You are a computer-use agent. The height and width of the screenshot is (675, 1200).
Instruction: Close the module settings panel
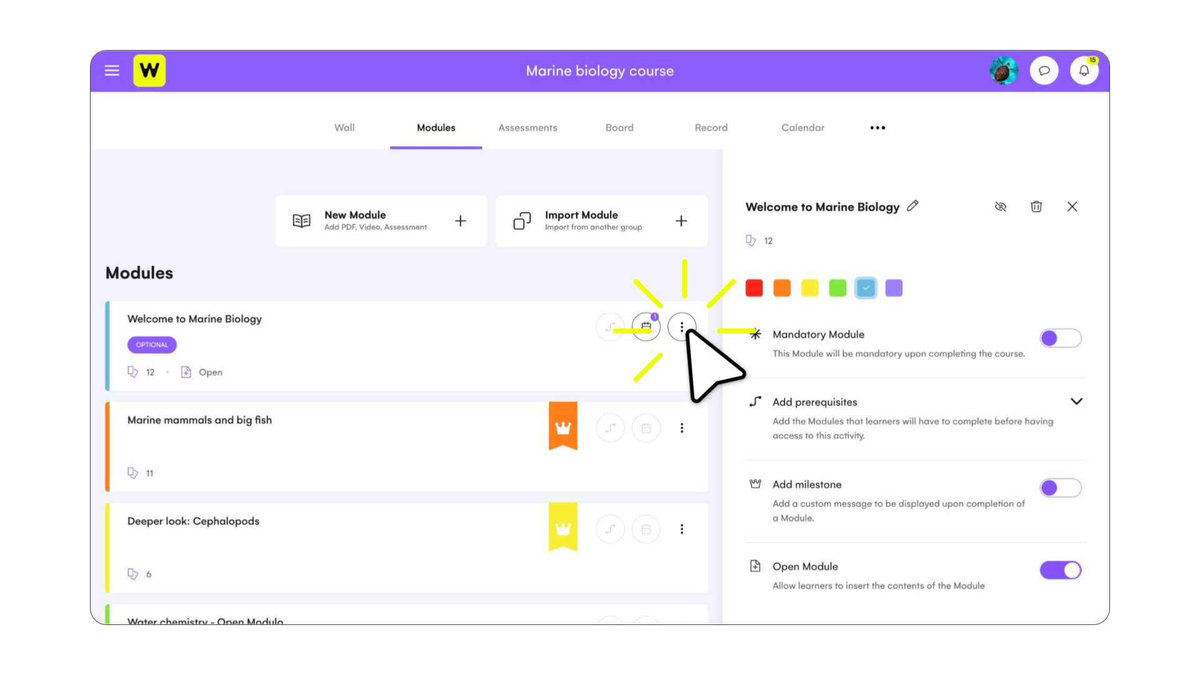tap(1072, 206)
